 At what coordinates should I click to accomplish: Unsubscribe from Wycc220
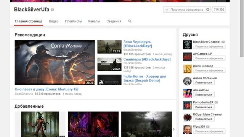pyautogui.click(x=209, y=131)
